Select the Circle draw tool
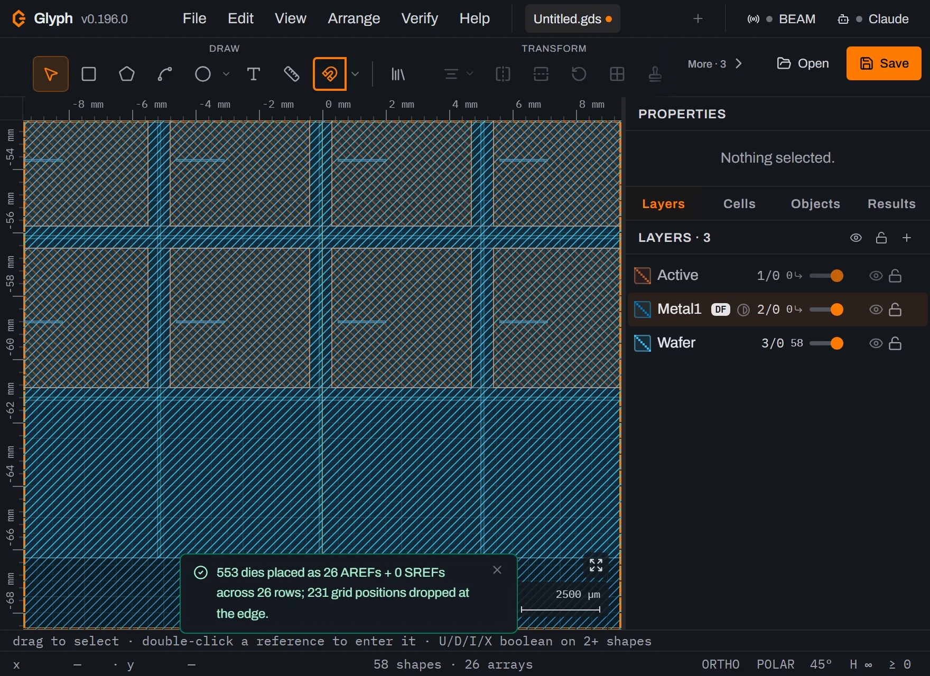930x676 pixels. click(203, 74)
